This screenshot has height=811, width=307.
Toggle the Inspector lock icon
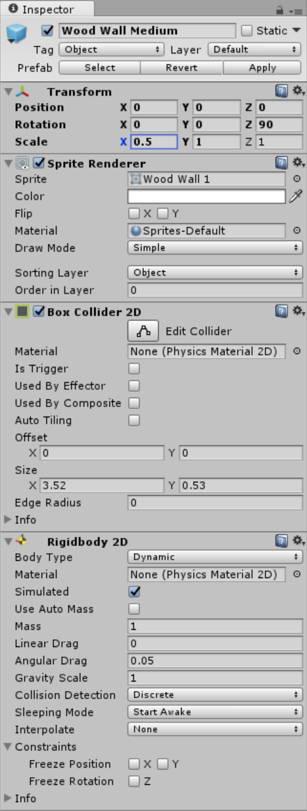pyautogui.click(x=280, y=10)
